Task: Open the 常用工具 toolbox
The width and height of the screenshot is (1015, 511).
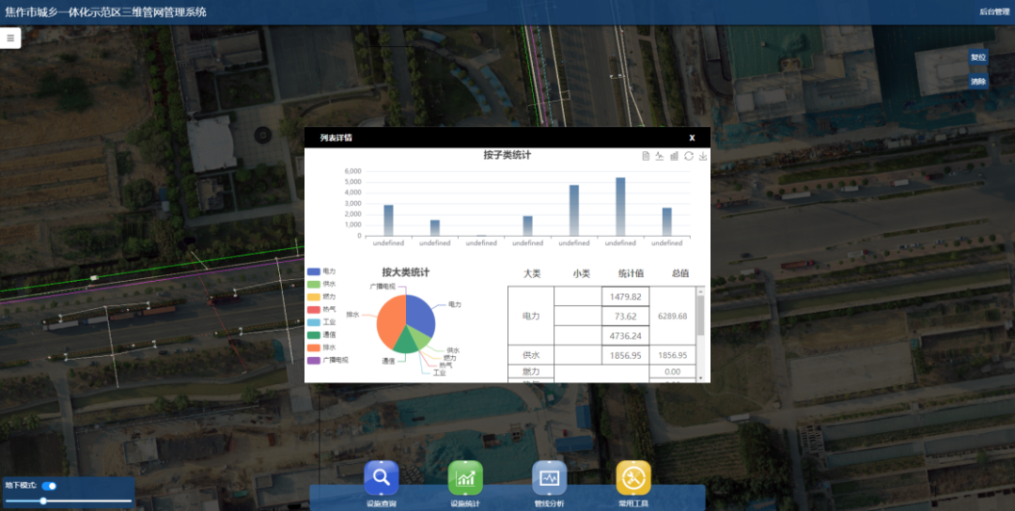Action: [x=633, y=478]
